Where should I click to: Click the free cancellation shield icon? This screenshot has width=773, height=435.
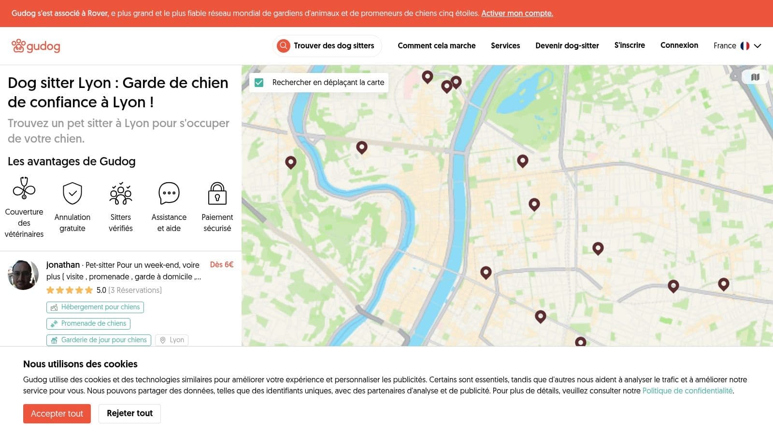coord(72,193)
